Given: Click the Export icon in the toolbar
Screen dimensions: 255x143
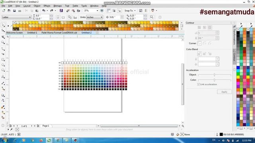Looking at the screenshot, I should [x=73, y=11].
